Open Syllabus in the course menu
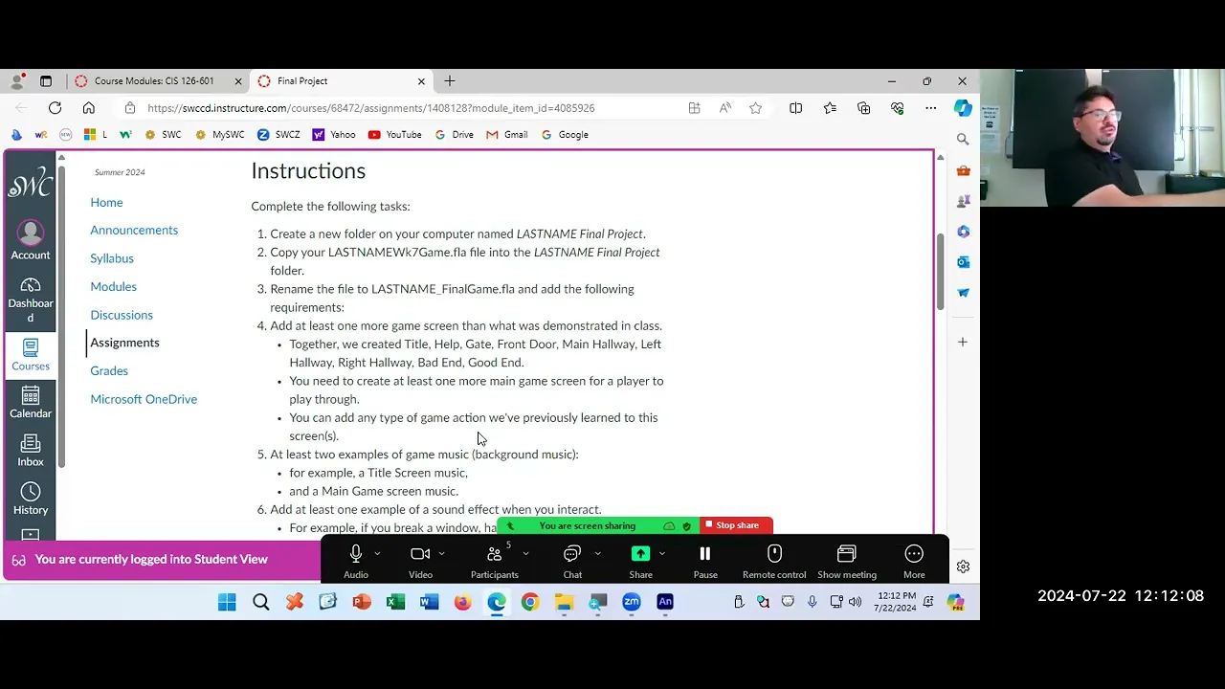The image size is (1225, 689). point(112,258)
